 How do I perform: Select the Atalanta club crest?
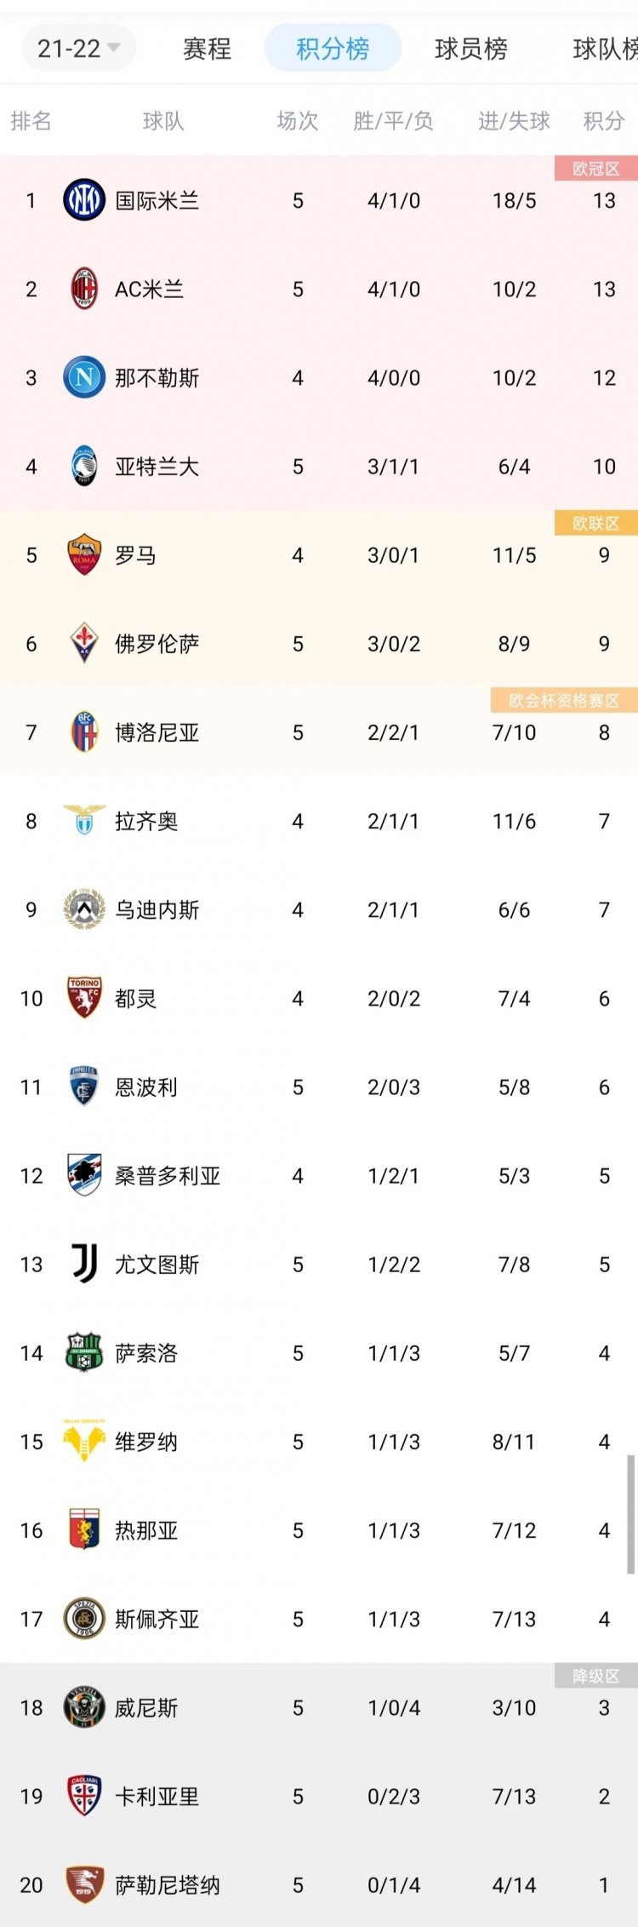(x=83, y=466)
